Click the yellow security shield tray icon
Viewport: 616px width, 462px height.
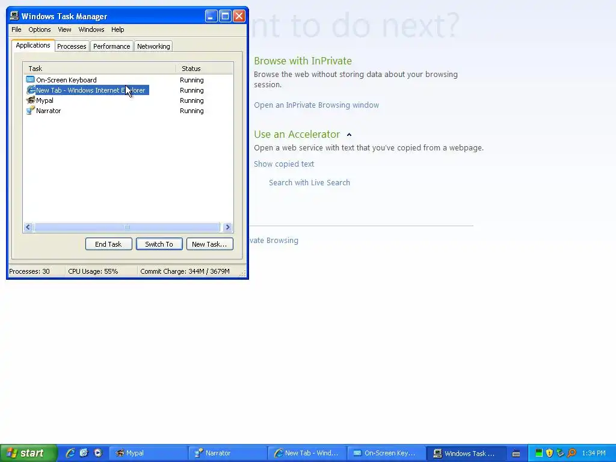click(x=550, y=453)
